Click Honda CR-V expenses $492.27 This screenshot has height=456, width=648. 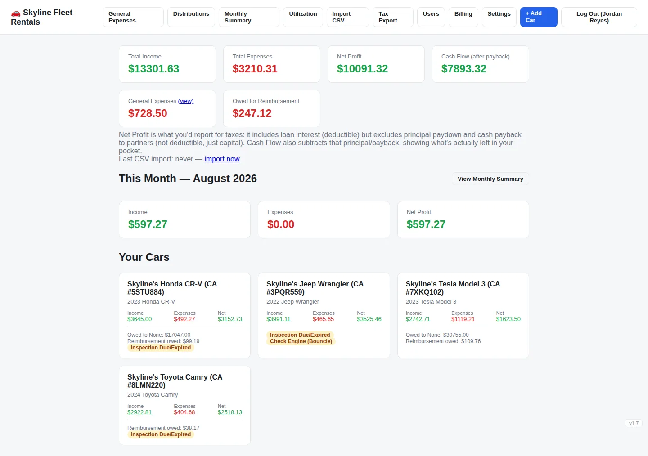[x=184, y=319]
